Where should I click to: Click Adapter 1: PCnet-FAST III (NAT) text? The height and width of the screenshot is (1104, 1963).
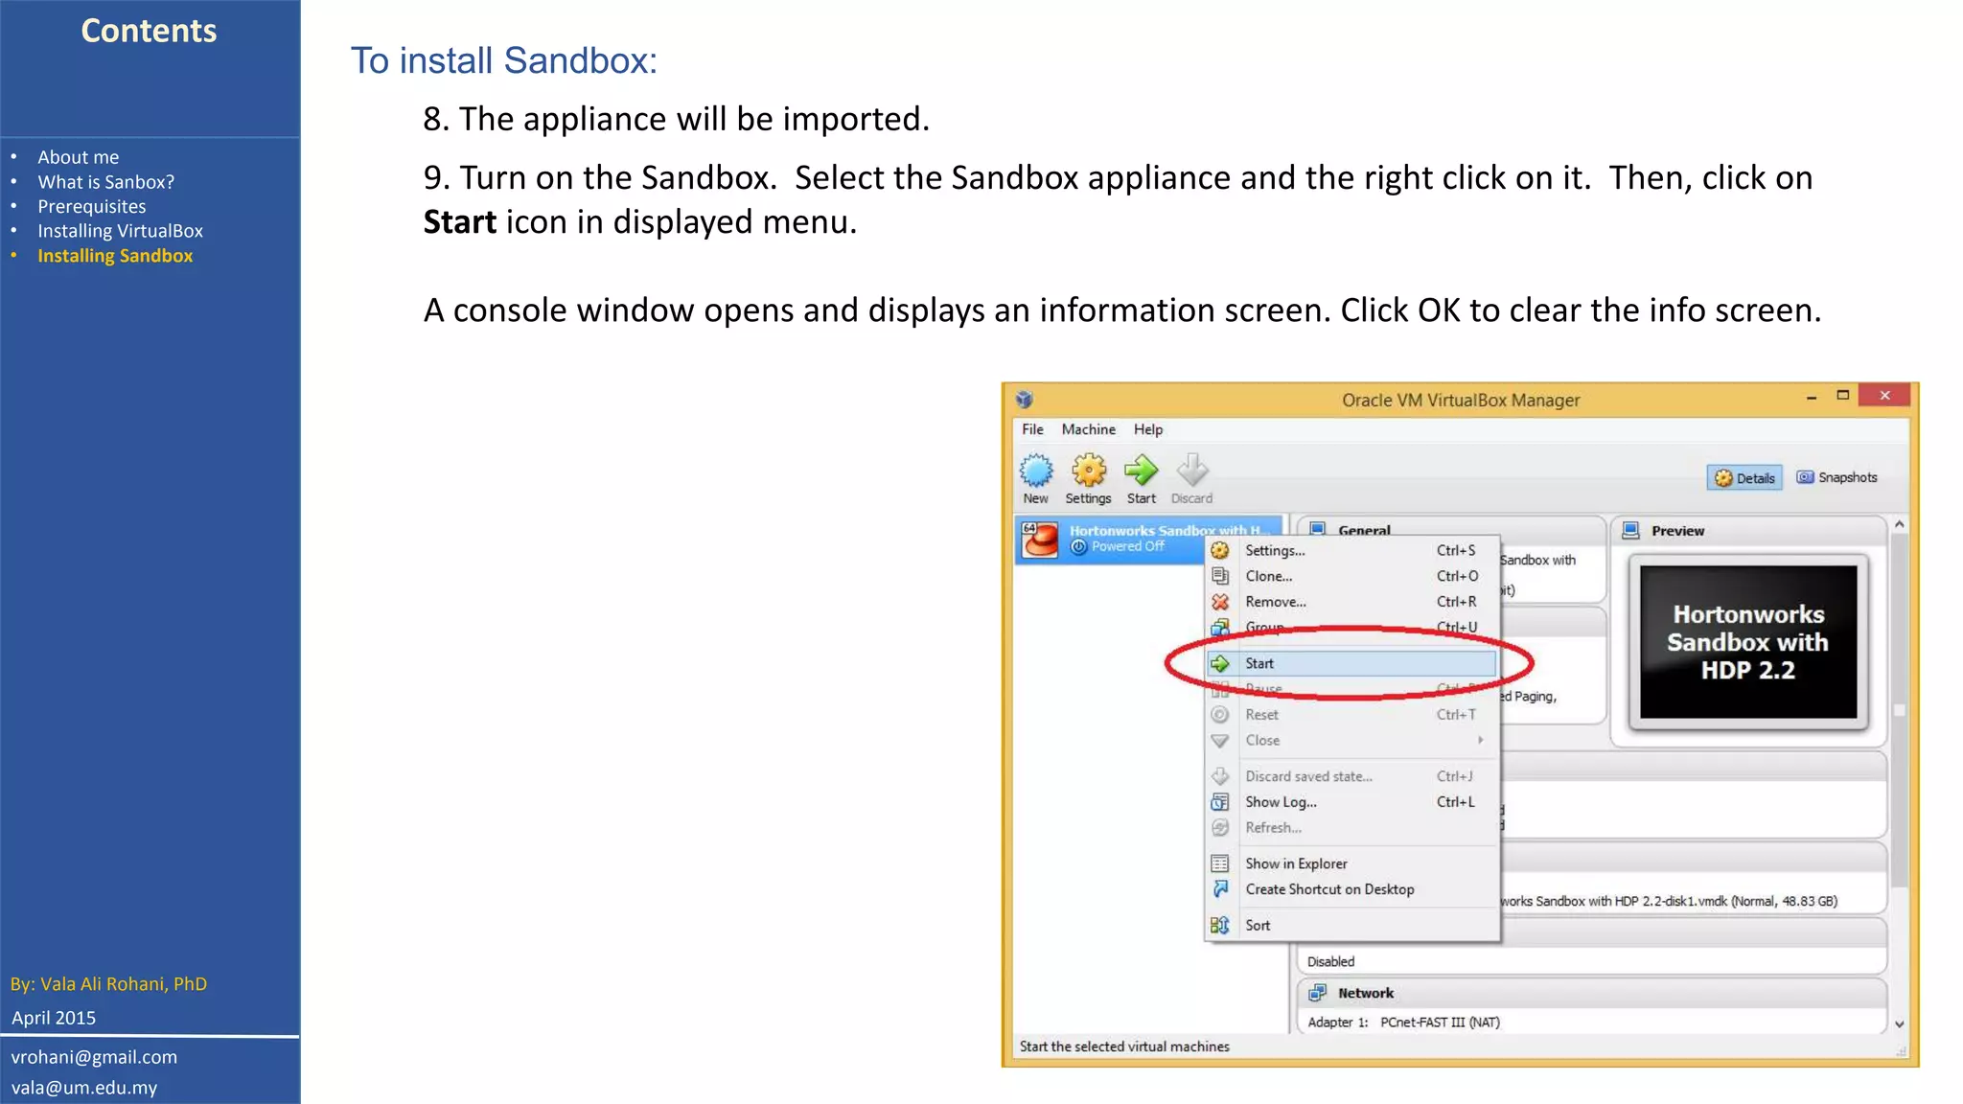click(1403, 1023)
